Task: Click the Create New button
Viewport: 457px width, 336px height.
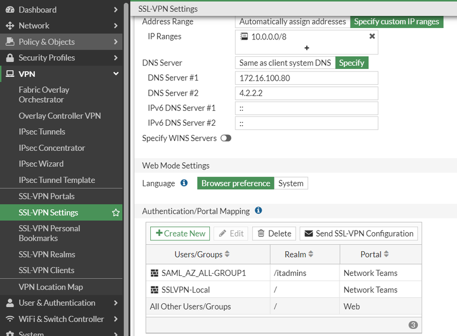Action: (x=180, y=233)
